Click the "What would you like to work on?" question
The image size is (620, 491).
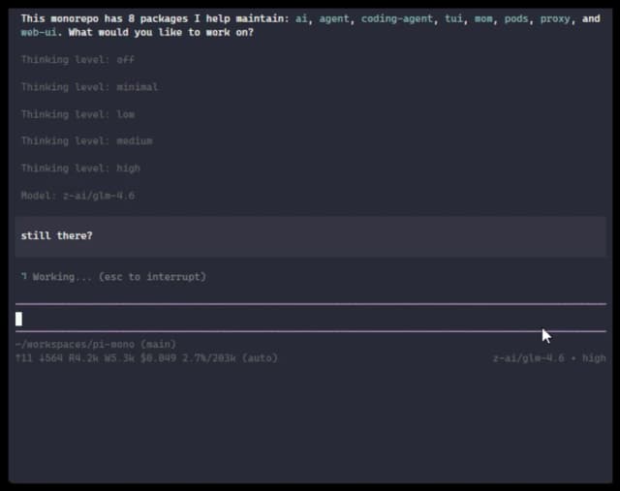click(161, 32)
